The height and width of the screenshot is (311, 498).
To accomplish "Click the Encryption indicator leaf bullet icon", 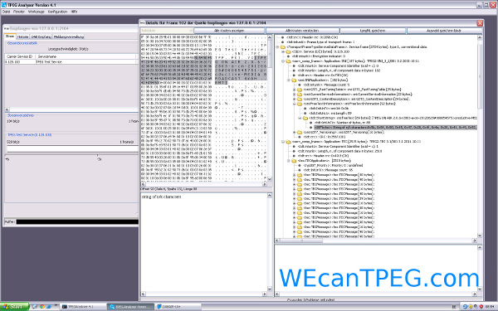I will pyautogui.click(x=288, y=56).
